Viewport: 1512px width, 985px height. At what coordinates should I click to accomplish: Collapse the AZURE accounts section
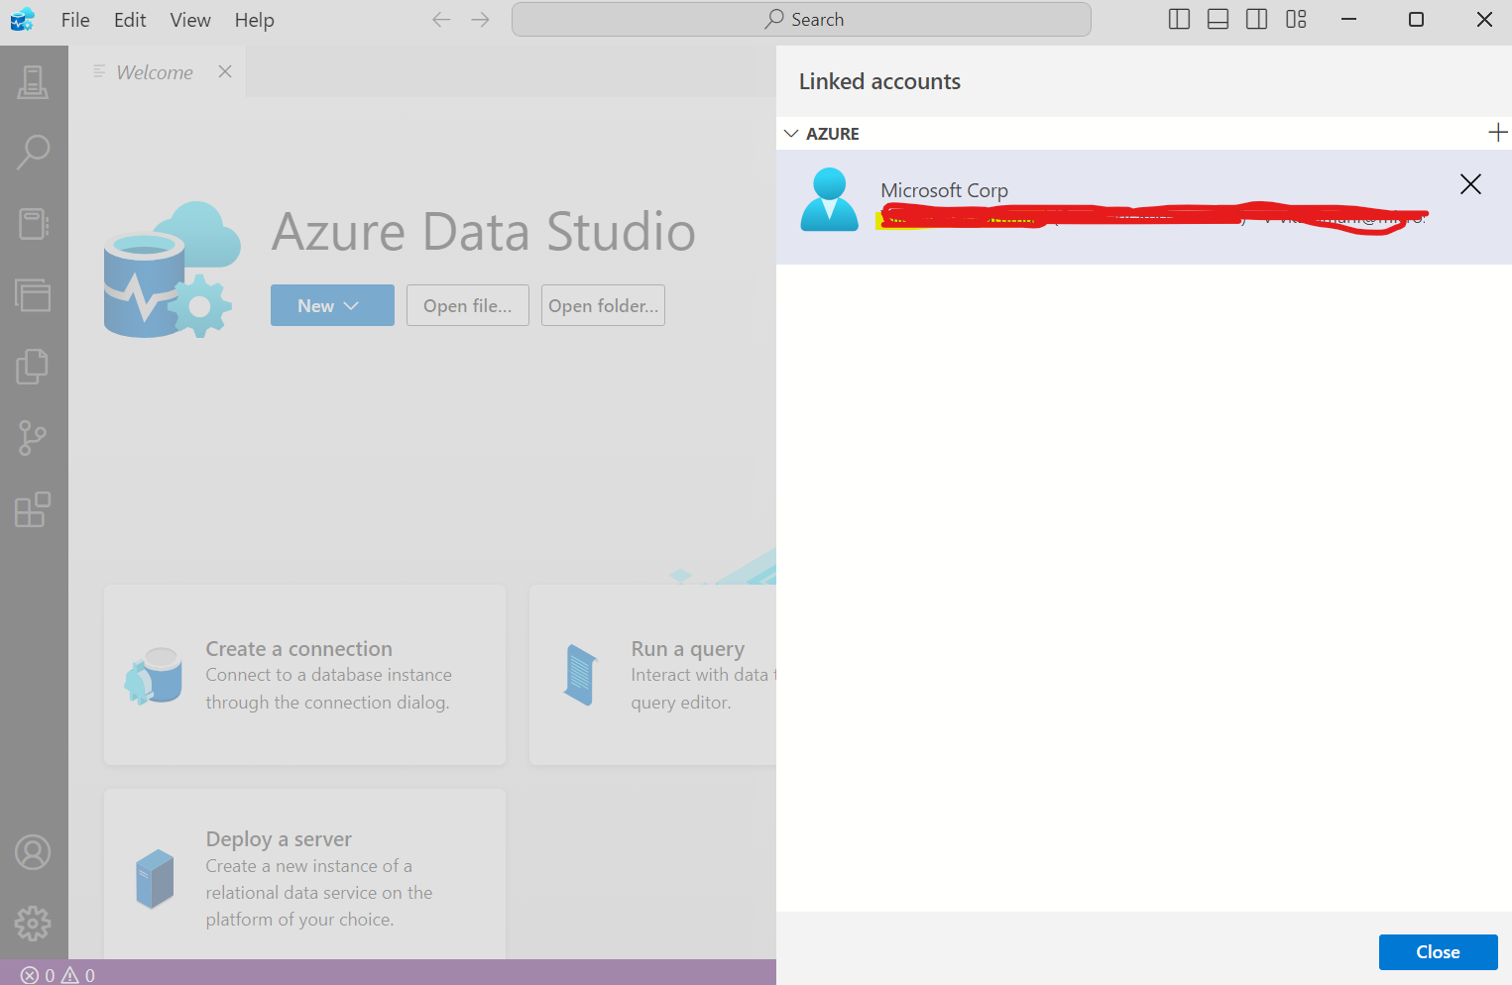point(791,134)
